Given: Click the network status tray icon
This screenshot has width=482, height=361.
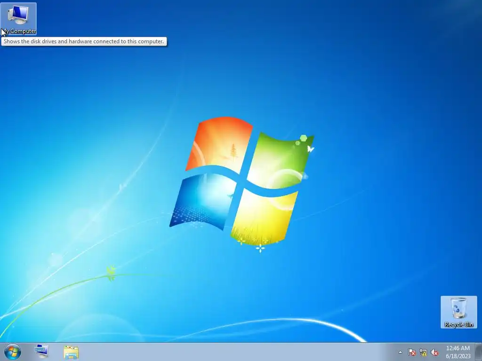Looking at the screenshot, I should pyautogui.click(x=423, y=352).
